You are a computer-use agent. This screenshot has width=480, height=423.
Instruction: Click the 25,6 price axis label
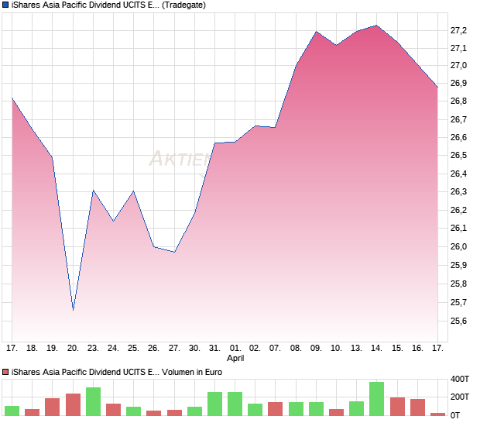(458, 321)
